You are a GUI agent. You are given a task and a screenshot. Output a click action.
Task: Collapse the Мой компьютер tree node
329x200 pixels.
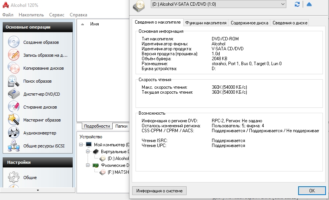coord(81,145)
